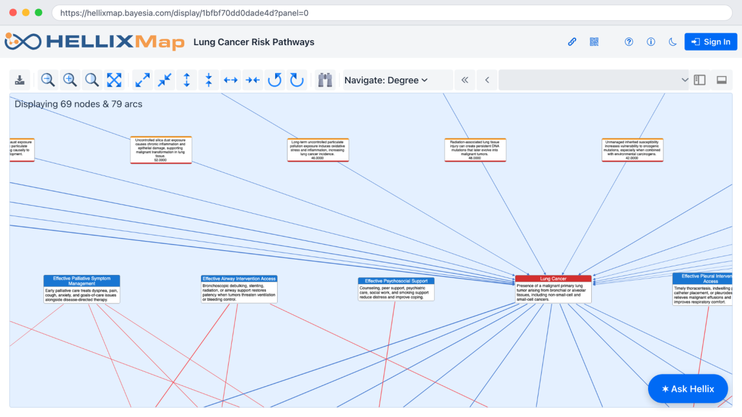This screenshot has width=742, height=417.
Task: Select the Lung Cancer node
Action: (x=553, y=289)
